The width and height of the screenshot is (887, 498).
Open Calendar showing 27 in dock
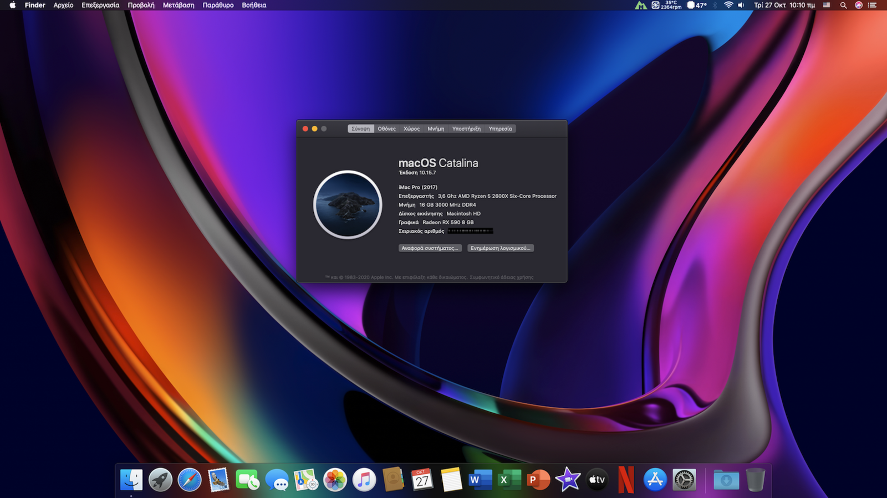click(422, 480)
